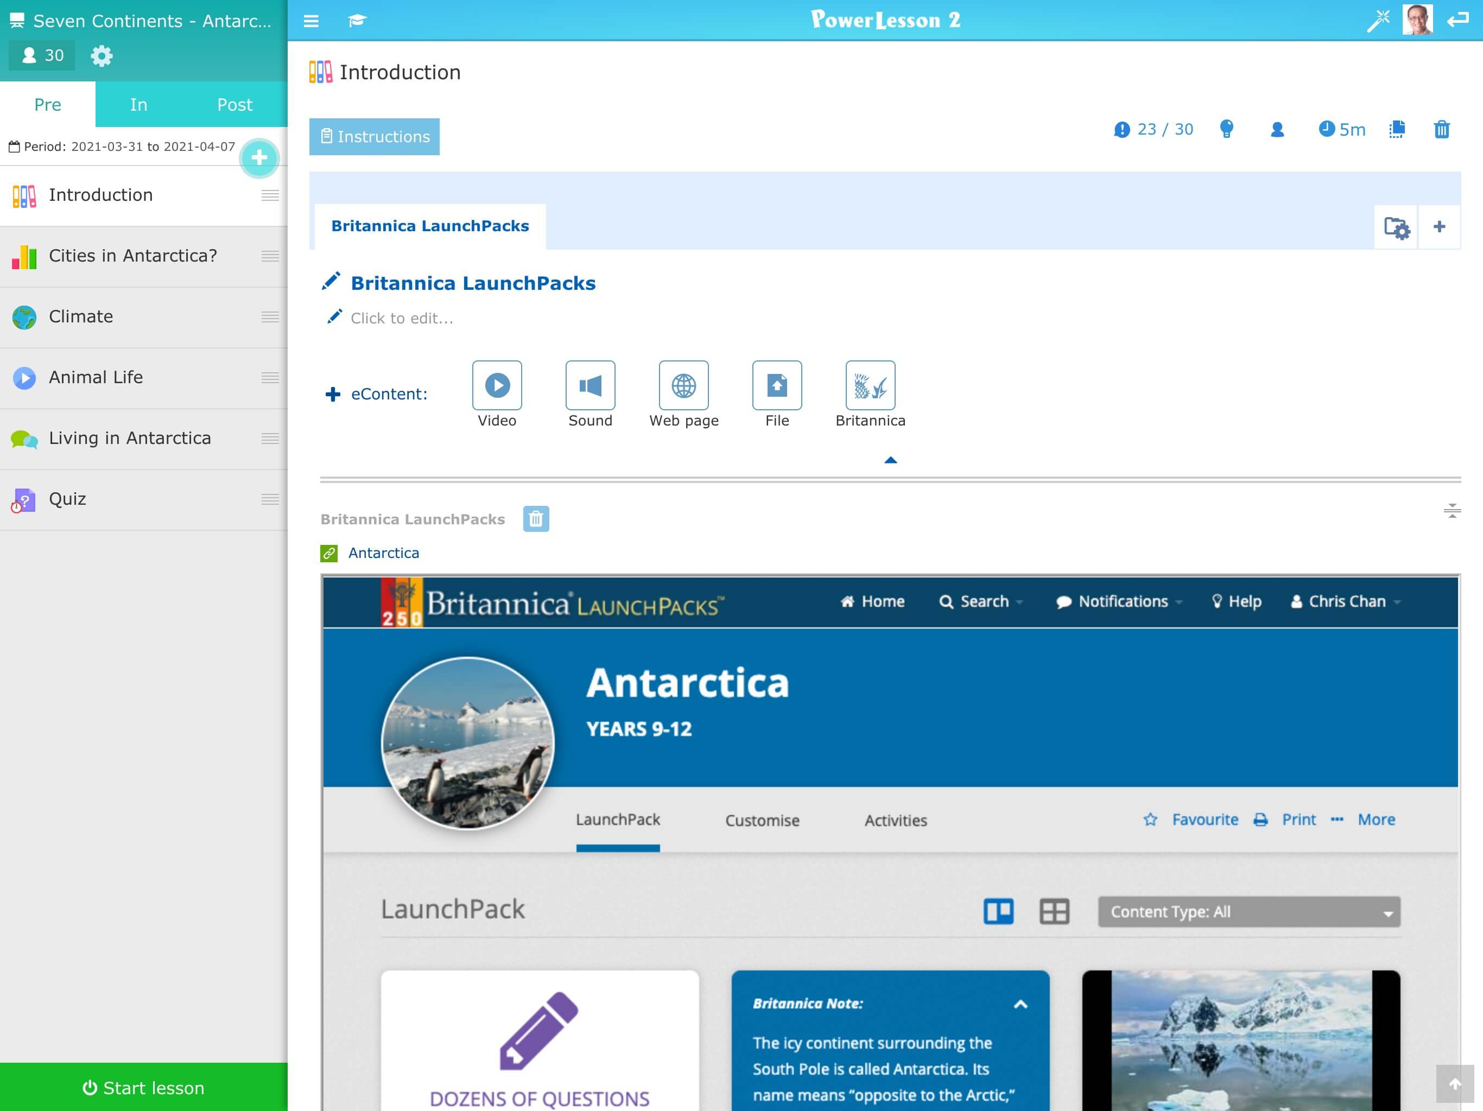The height and width of the screenshot is (1111, 1483).
Task: Click the scroll to top arrow button
Action: (1454, 1083)
